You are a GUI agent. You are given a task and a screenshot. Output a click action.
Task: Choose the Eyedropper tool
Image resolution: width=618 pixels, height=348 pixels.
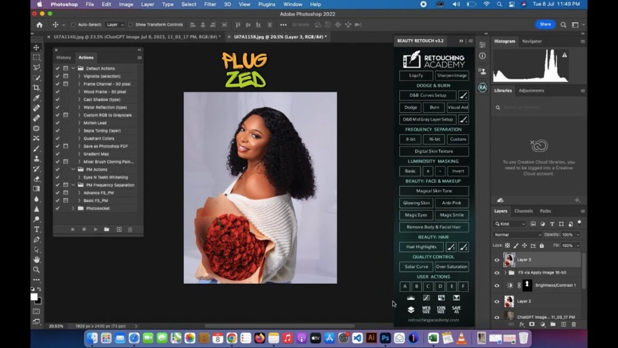(36, 98)
